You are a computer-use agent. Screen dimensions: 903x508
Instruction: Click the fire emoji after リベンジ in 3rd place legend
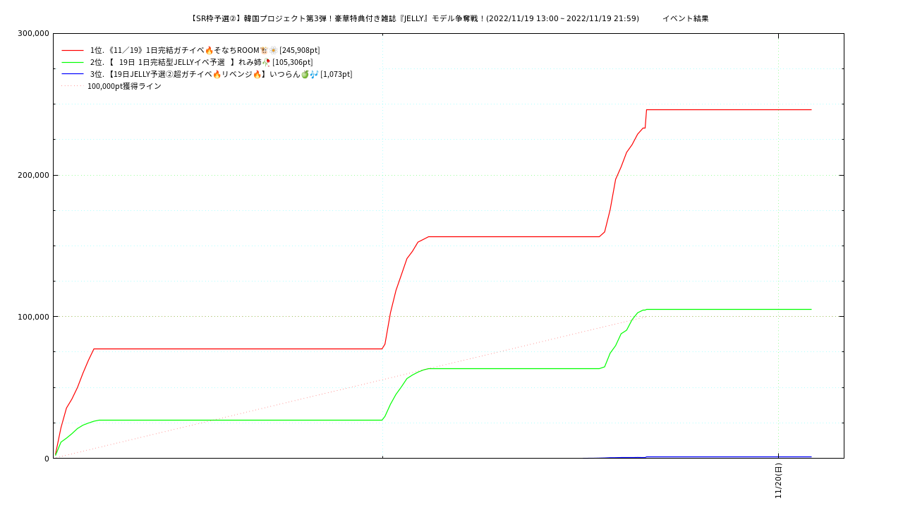click(257, 74)
